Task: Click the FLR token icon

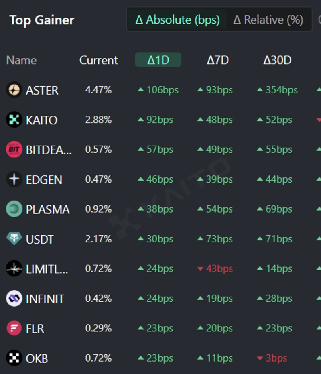Action: tap(14, 328)
